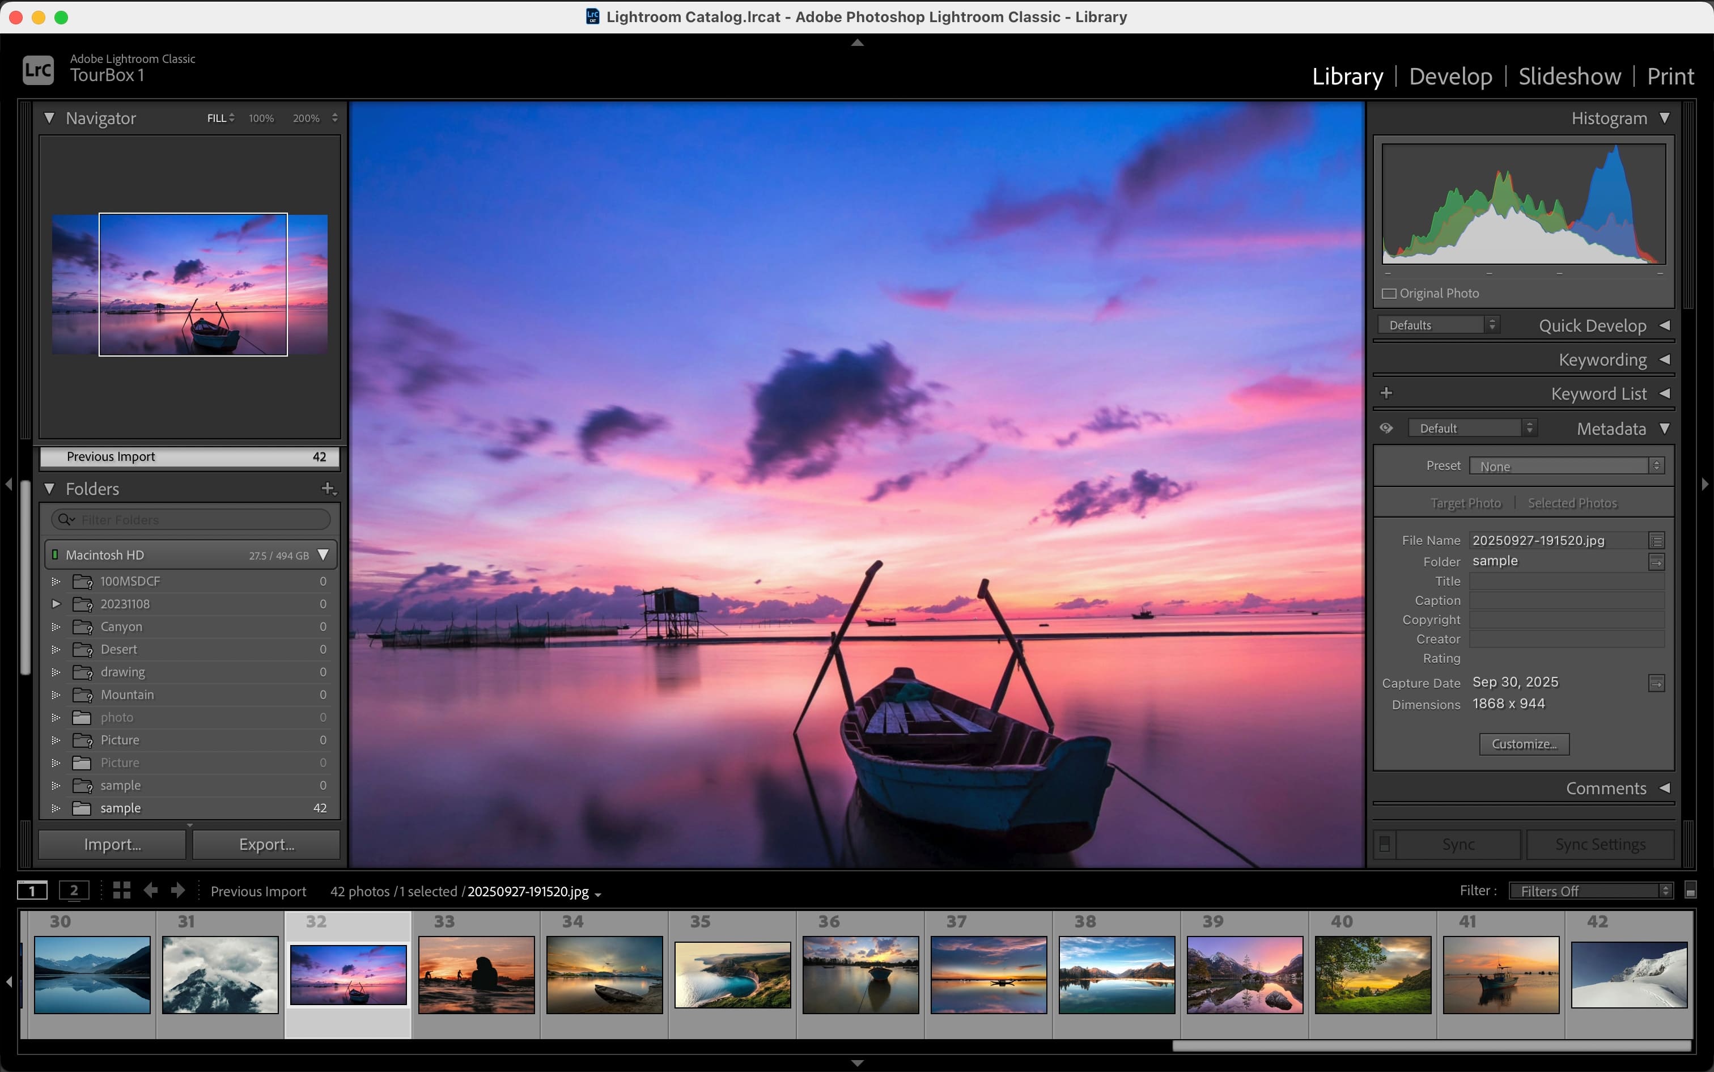Viewport: 1714px width, 1072px height.
Task: Click the file name action icon in Metadata
Action: coord(1656,540)
